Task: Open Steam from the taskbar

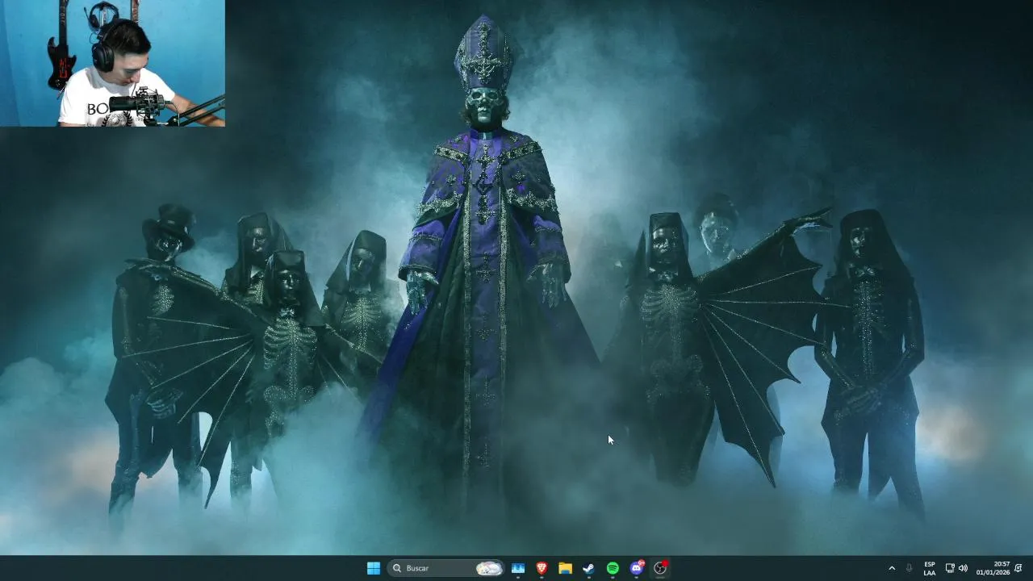Action: (589, 568)
